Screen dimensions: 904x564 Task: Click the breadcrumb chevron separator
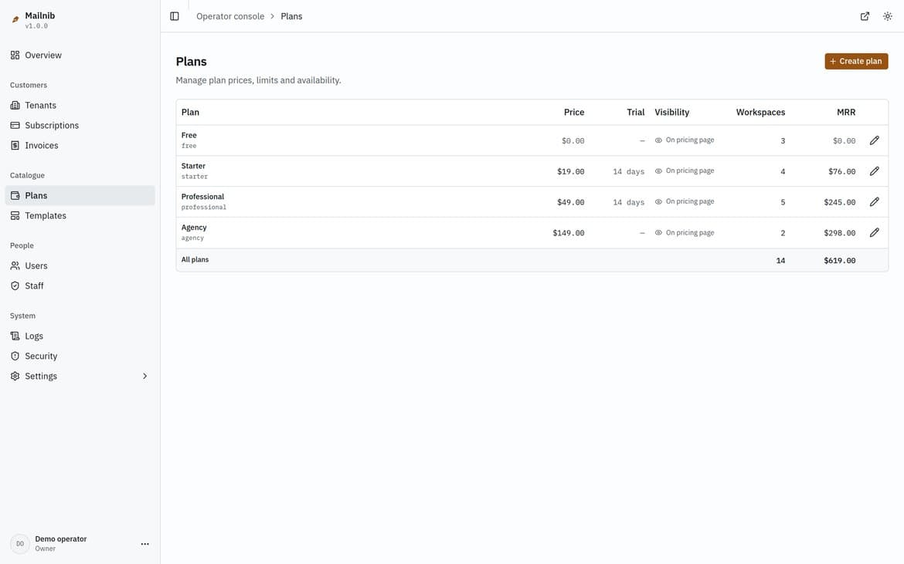click(x=273, y=16)
